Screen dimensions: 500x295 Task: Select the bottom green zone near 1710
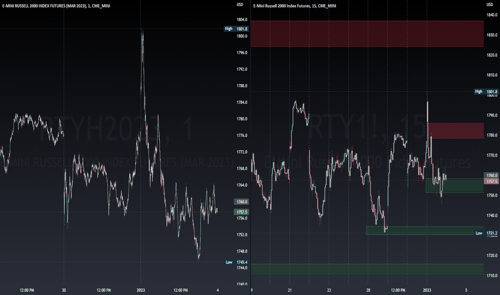tap(367, 269)
